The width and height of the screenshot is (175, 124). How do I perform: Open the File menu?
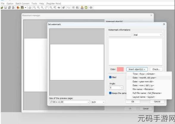coord(3,4)
